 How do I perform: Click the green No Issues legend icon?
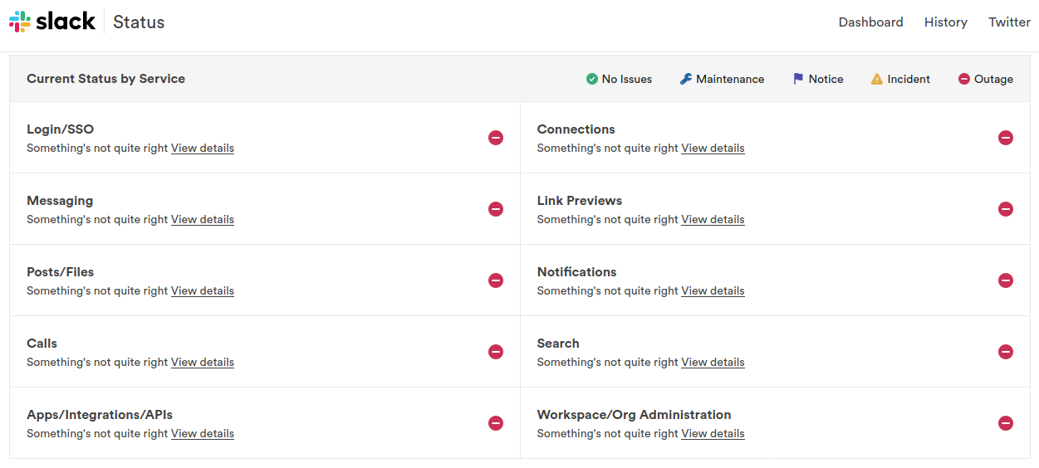click(x=592, y=79)
